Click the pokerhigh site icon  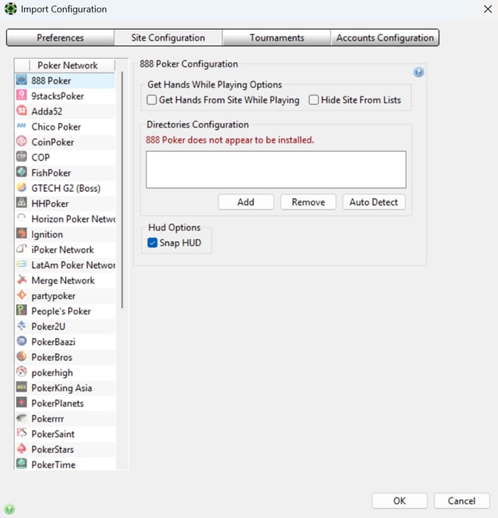click(21, 372)
